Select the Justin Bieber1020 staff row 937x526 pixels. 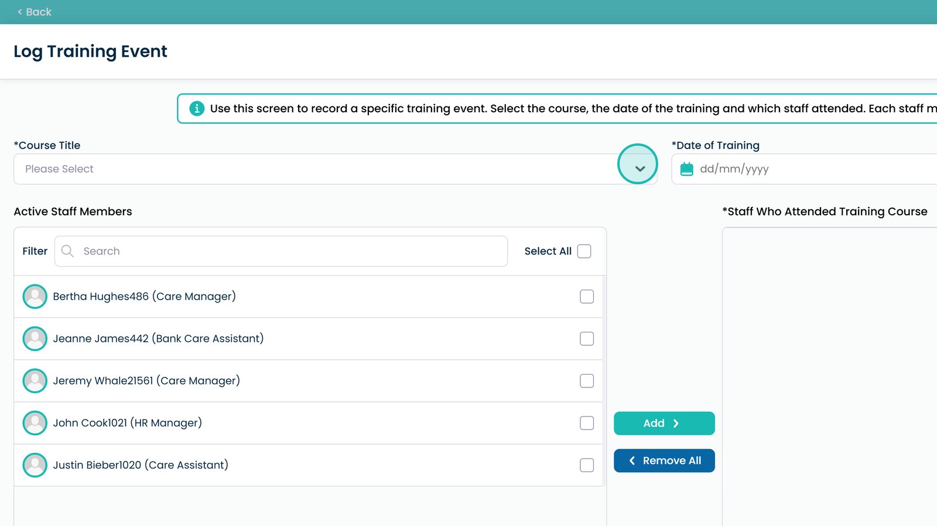click(x=293, y=465)
